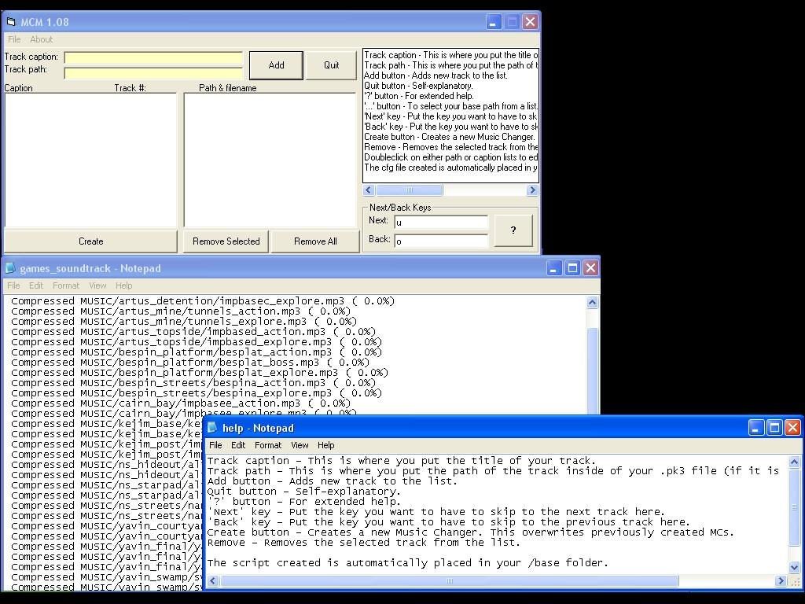Click the Add track button
The height and width of the screenshot is (604, 805).
click(x=276, y=65)
